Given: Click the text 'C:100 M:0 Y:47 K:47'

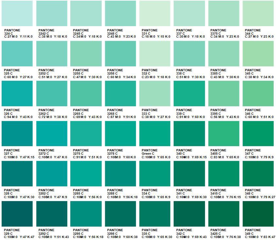Looking at the screenshot, I should coord(19,237).
